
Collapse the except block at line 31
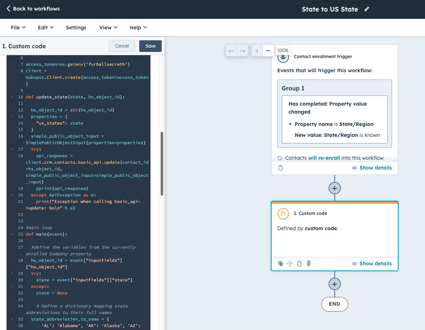click(x=12, y=286)
